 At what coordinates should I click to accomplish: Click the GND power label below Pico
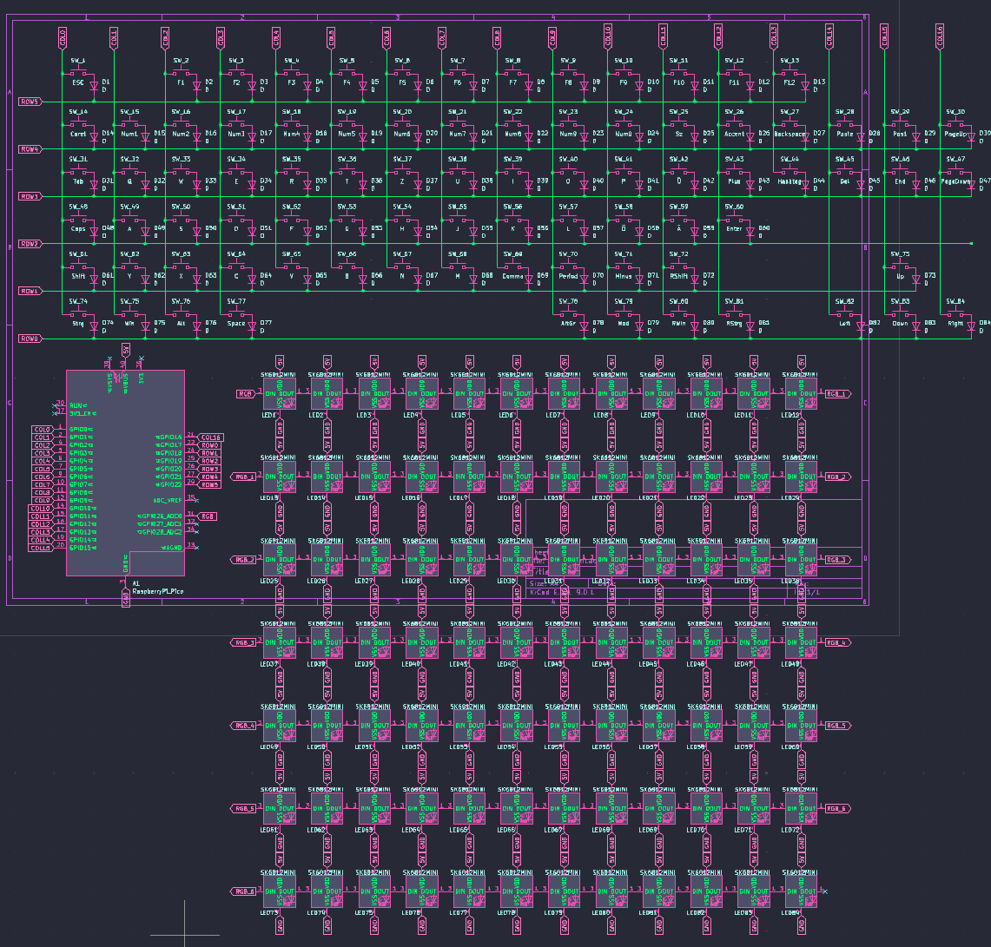[126, 597]
